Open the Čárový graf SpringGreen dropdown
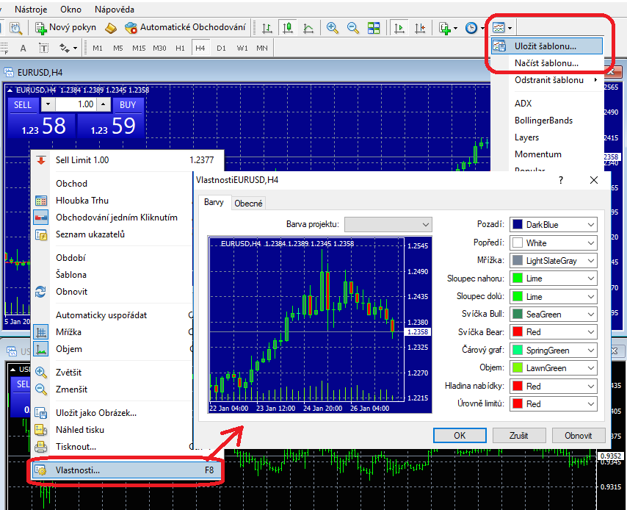The height and width of the screenshot is (510, 627). click(554, 351)
